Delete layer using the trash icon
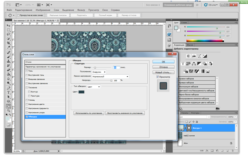The height and width of the screenshot is (155, 248). 233,151
